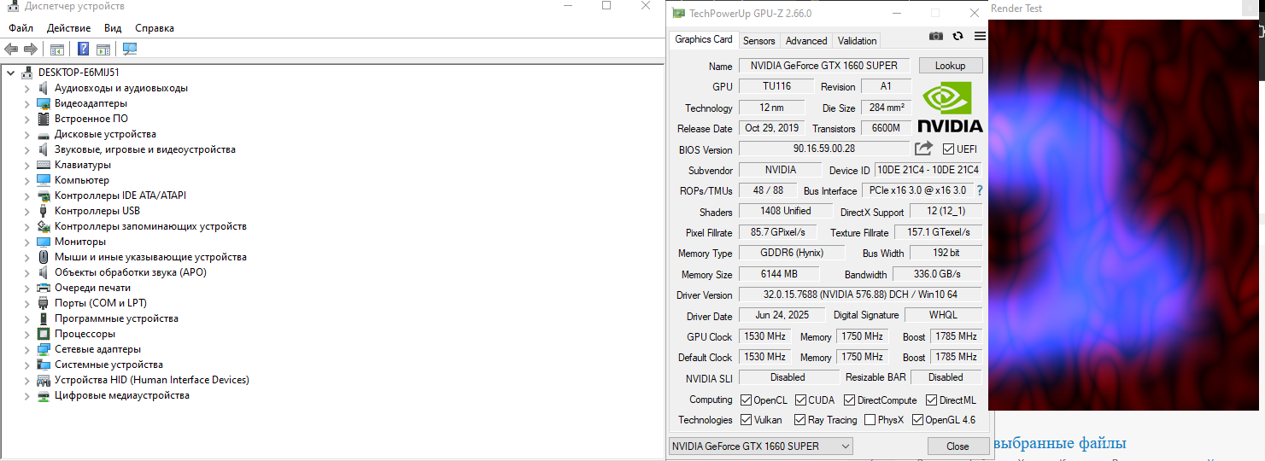Viewport: 1265px width, 461px height.
Task: Click the blue Help icon in Device Manager toolbar
Action: [84, 50]
